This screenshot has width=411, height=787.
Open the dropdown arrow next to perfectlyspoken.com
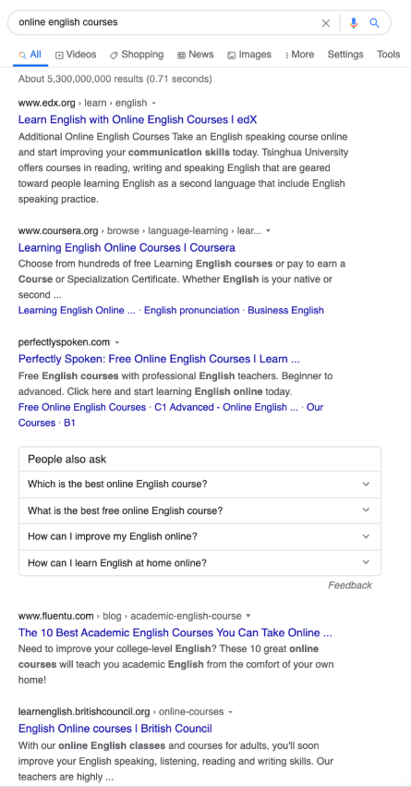click(117, 343)
